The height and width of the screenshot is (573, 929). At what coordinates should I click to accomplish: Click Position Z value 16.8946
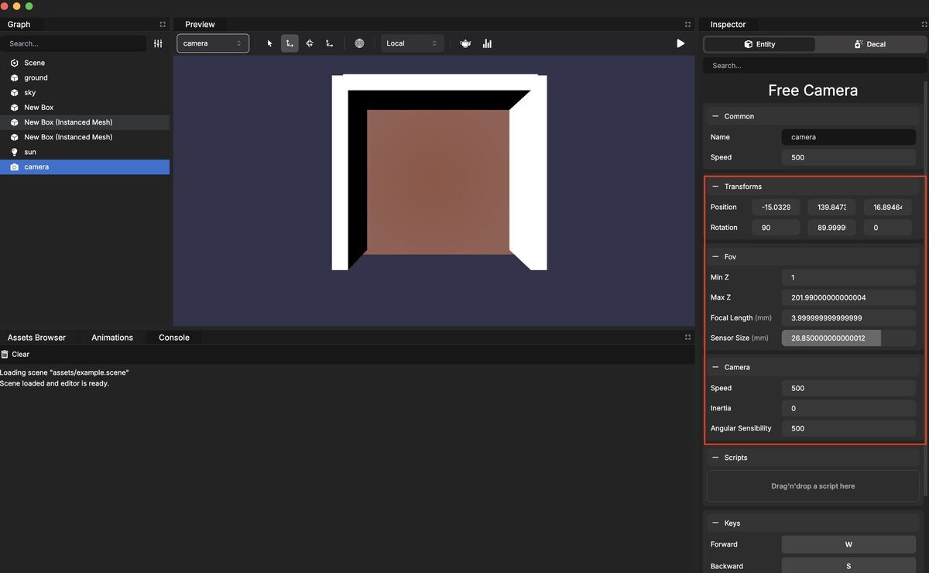(887, 208)
